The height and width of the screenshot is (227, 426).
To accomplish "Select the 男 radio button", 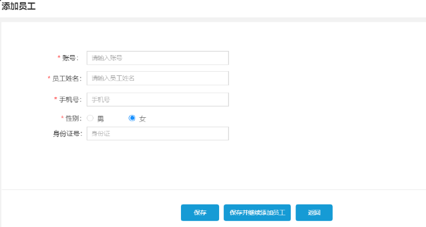I will click(x=90, y=118).
